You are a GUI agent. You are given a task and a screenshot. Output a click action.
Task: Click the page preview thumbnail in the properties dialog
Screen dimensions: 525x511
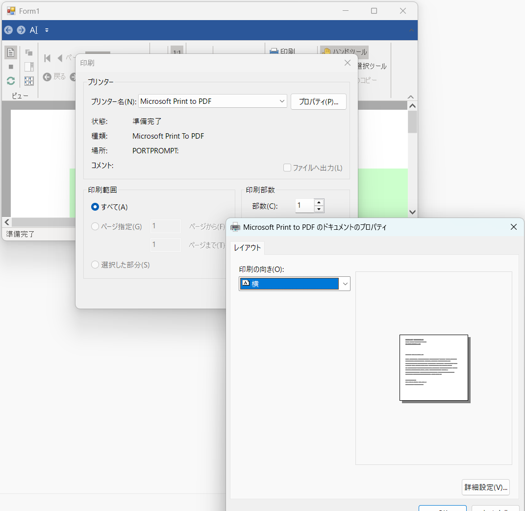pyautogui.click(x=435, y=368)
